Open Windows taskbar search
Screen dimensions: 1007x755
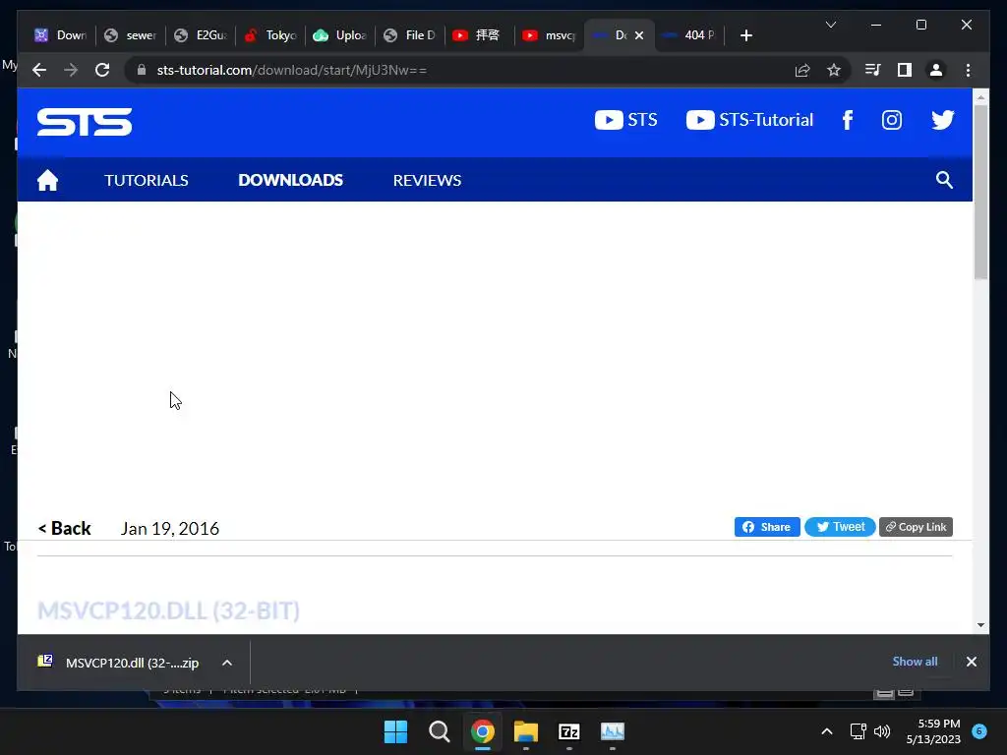tap(440, 731)
